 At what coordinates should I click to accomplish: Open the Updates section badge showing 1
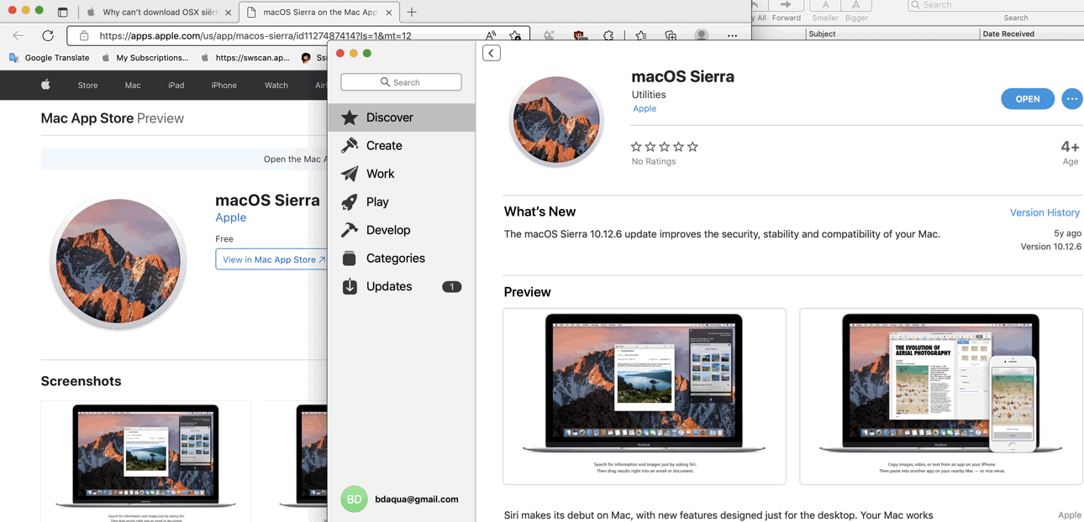451,287
